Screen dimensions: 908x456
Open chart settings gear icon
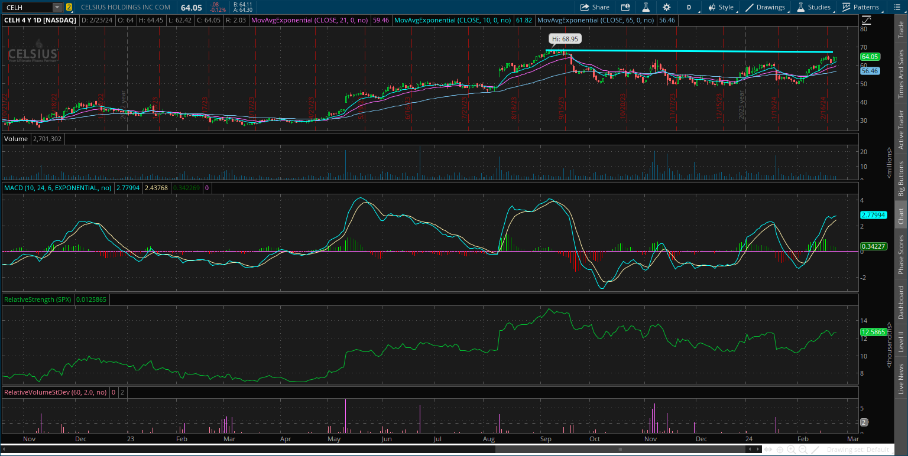pyautogui.click(x=667, y=7)
